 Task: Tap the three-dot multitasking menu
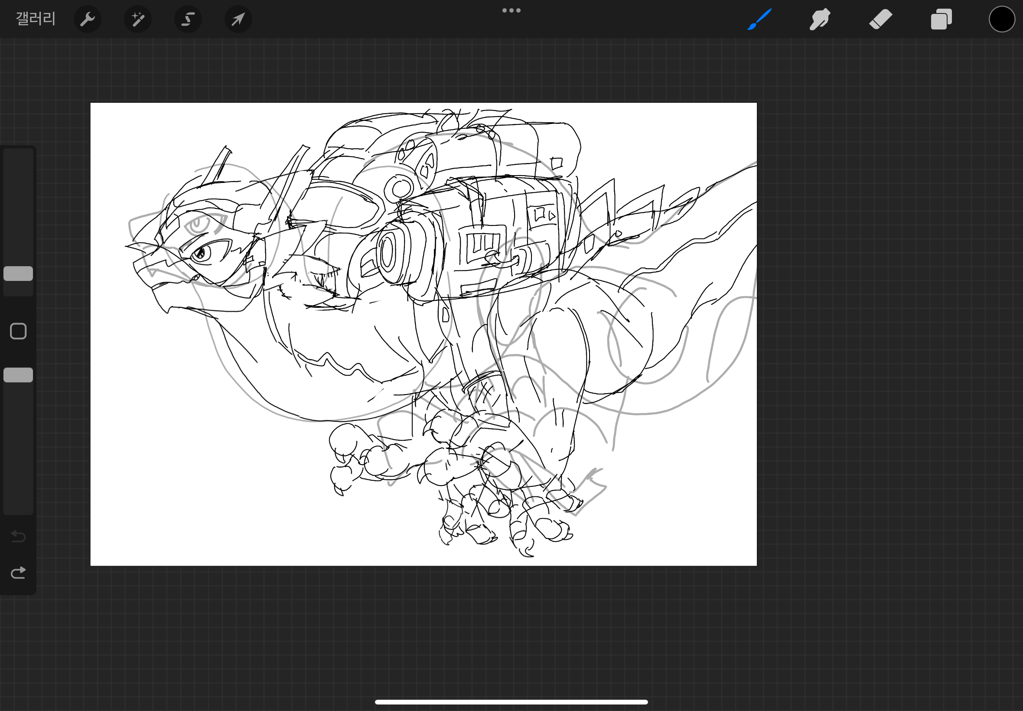[x=511, y=10]
